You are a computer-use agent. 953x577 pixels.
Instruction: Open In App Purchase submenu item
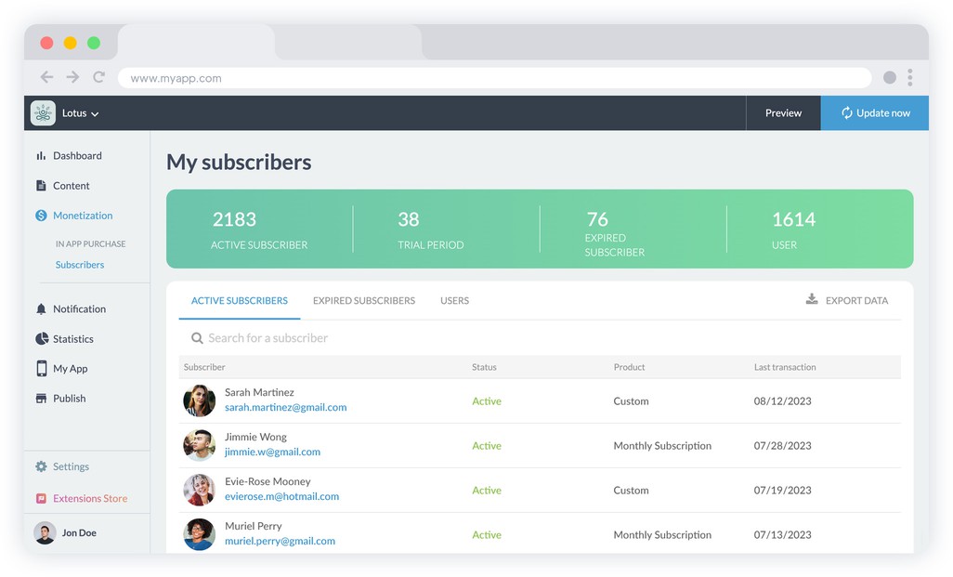point(90,244)
